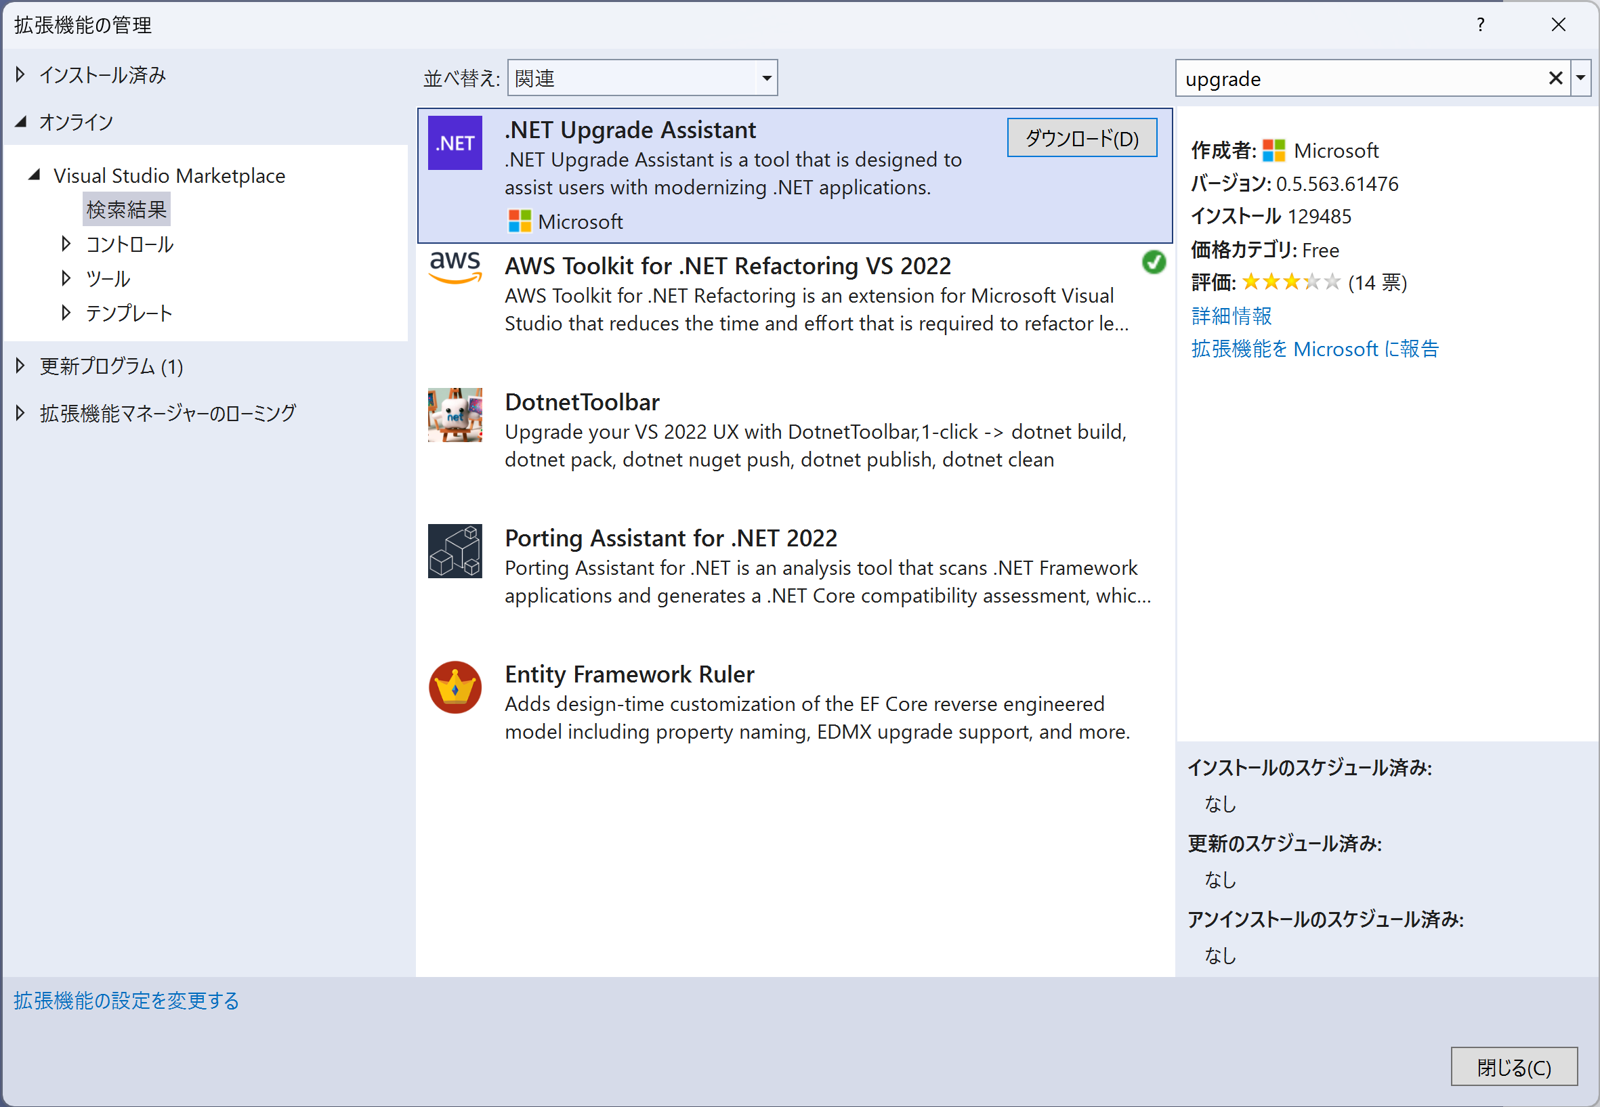The width and height of the screenshot is (1600, 1107).
Task: Click the DotnetToolbar description text
Action: click(x=816, y=446)
